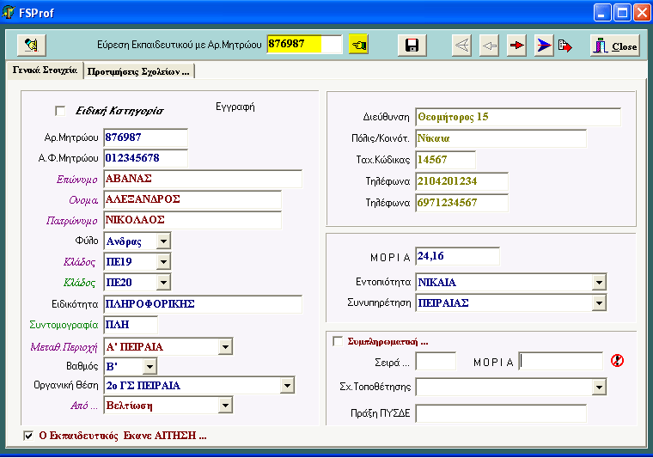Image resolution: width=653 pixels, height=458 pixels.
Task: Go to first record with grey left arrow
Action: 461,46
